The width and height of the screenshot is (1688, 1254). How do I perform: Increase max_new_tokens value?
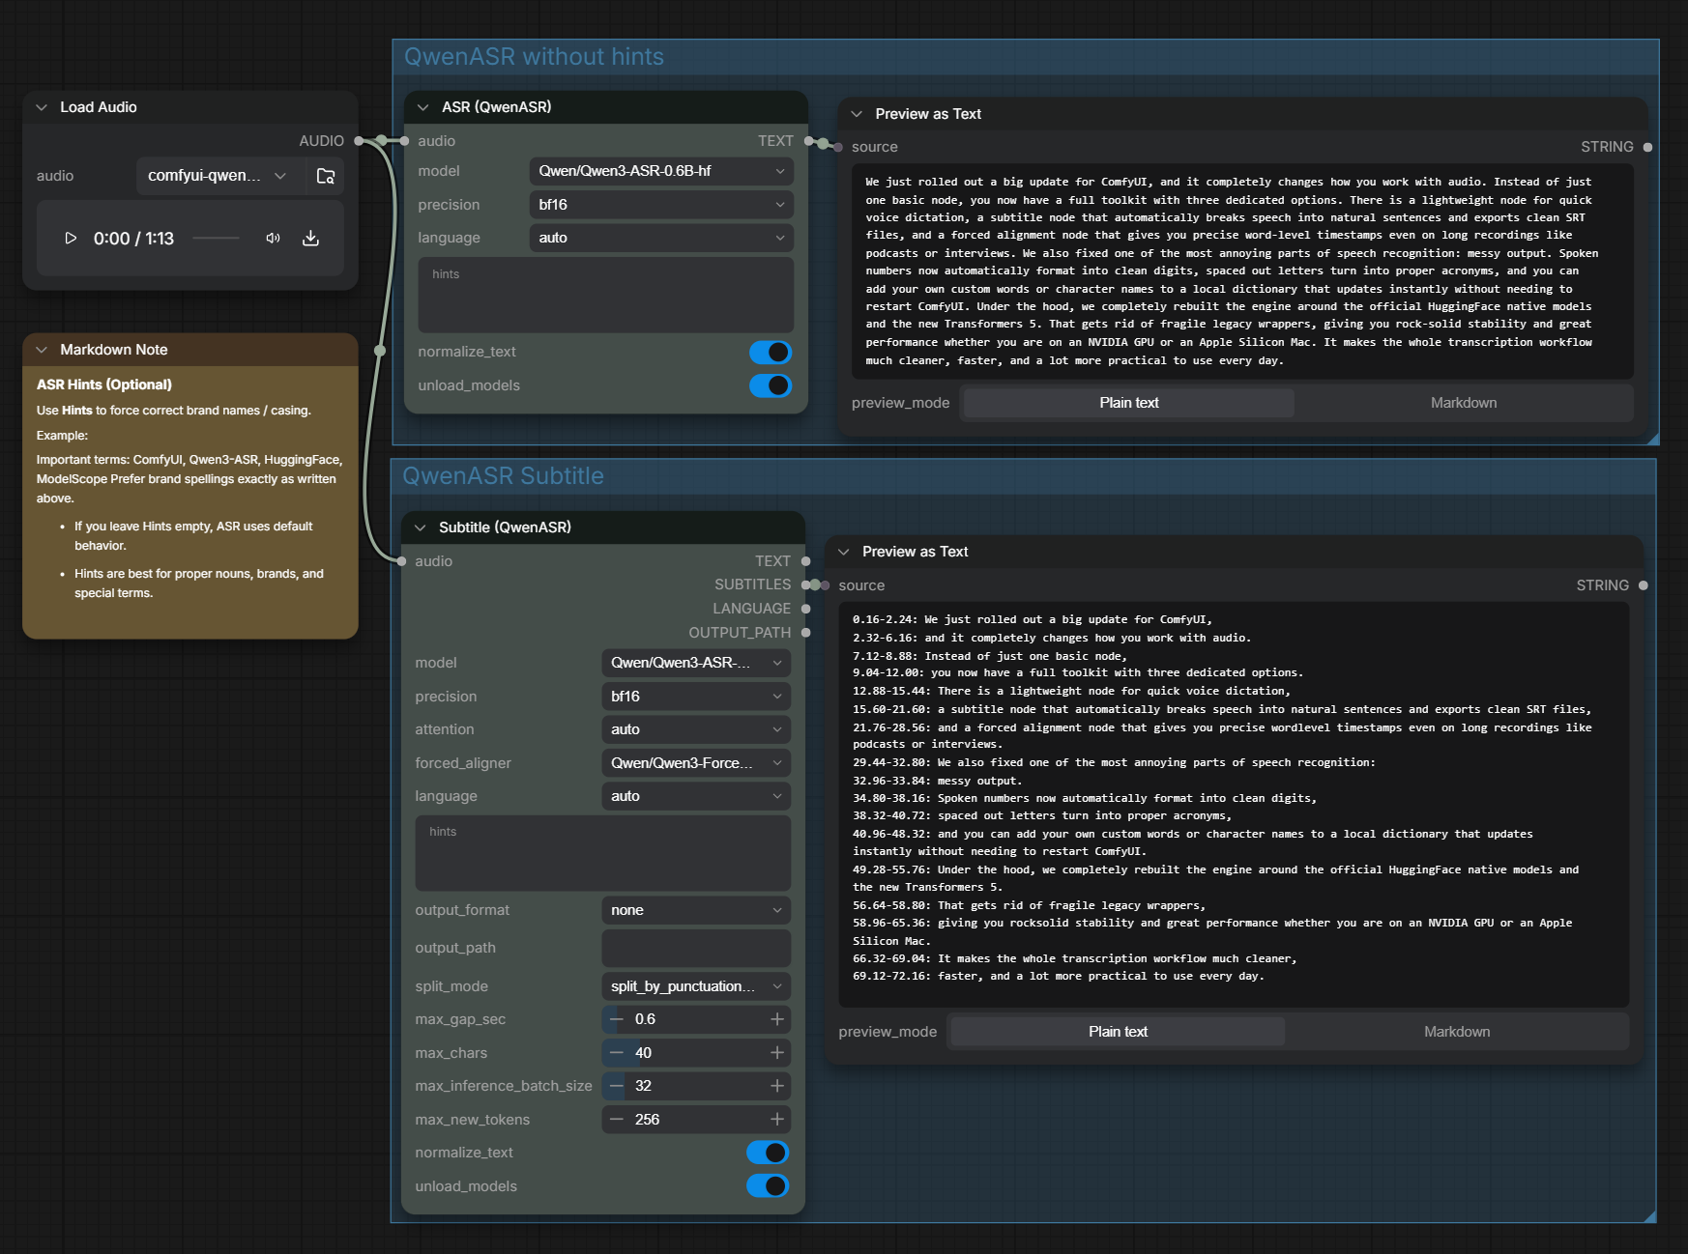pos(776,1120)
